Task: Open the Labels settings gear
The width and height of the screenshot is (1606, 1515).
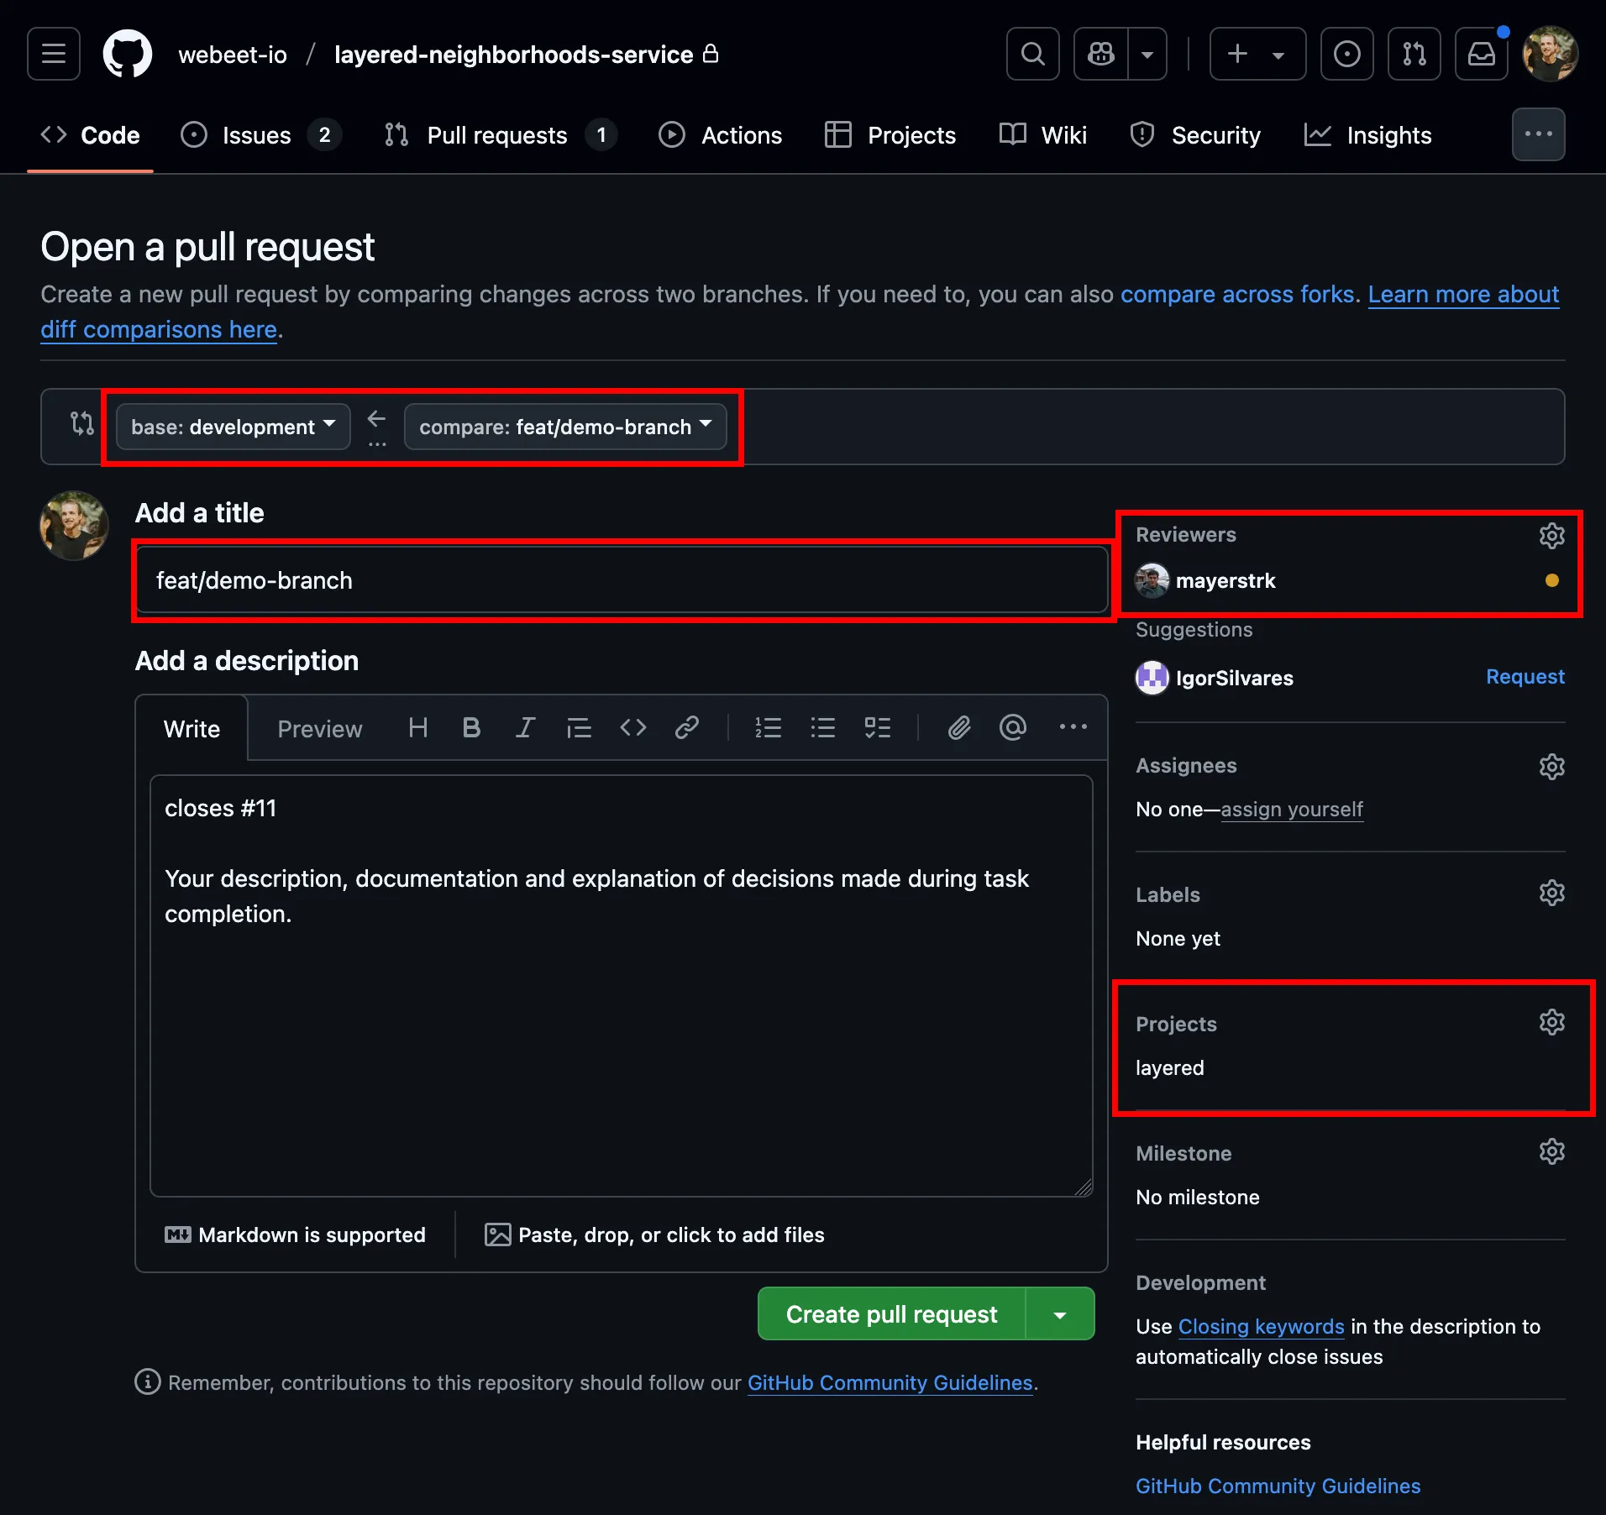Action: (1551, 893)
